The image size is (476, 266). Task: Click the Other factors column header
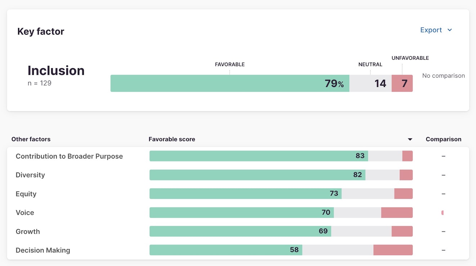point(31,139)
